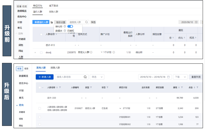Turn off the 转化标 toggle switch
Image resolution: width=205 pixels, height=130 pixels.
[x=70, y=26]
